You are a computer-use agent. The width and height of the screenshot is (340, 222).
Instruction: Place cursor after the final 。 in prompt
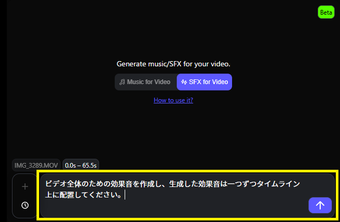coord(123,195)
